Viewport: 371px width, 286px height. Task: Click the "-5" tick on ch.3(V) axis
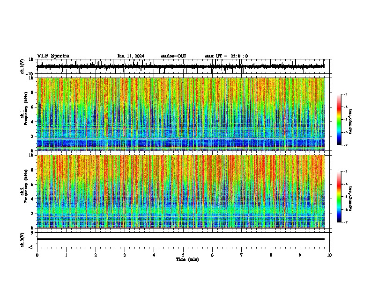click(31, 247)
